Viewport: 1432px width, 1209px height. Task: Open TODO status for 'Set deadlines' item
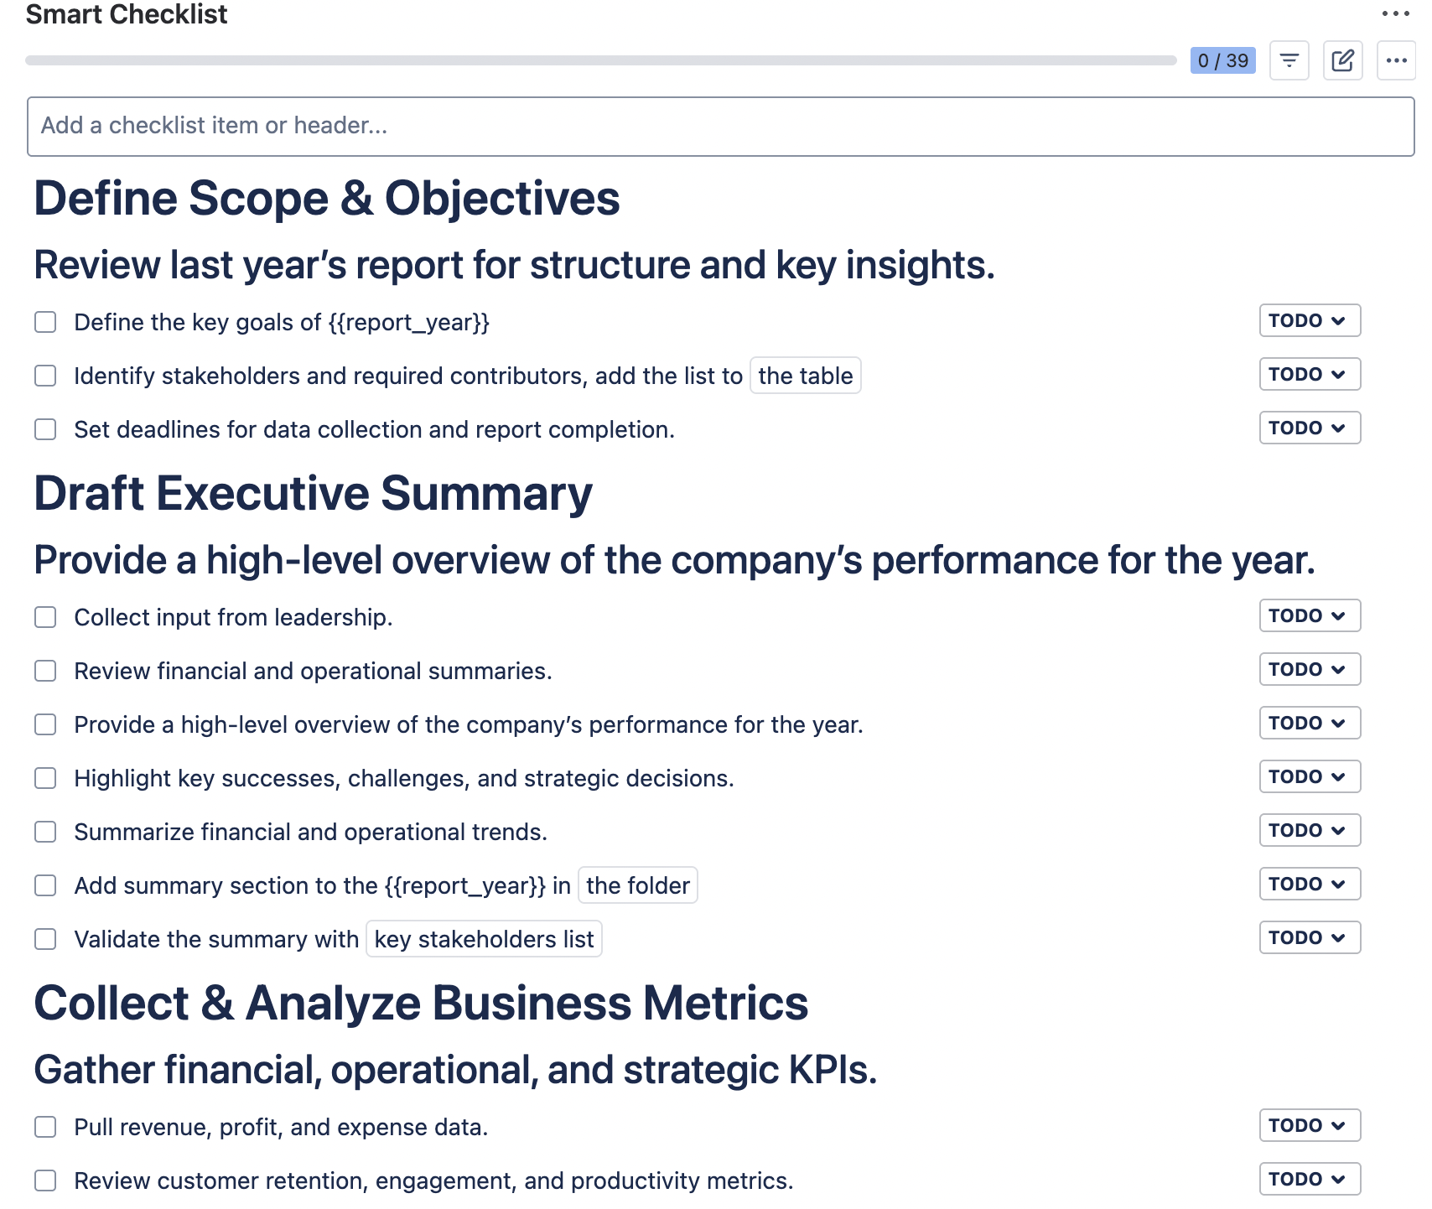(x=1310, y=428)
